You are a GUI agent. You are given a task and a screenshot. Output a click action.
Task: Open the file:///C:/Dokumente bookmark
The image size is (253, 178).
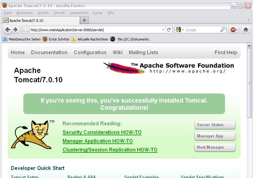[131, 39]
